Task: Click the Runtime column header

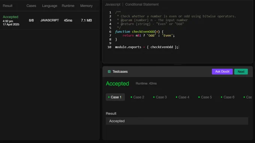Action: pos(68,6)
